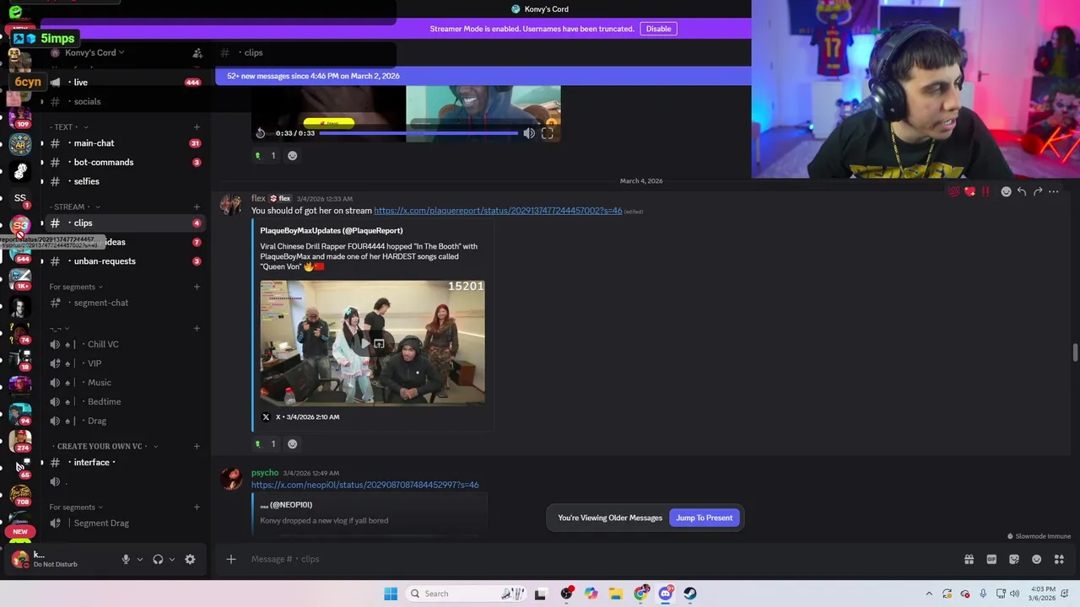Collapse the STREAM category
1080x607 pixels.
point(75,207)
